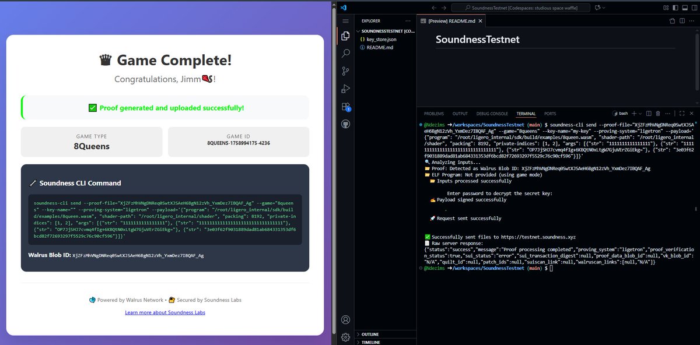Open terminal panel more actions ellipsis
Image resolution: width=700 pixels, height=345 pixels.
click(x=668, y=114)
